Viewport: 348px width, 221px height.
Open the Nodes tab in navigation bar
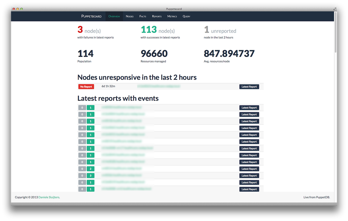coord(129,16)
